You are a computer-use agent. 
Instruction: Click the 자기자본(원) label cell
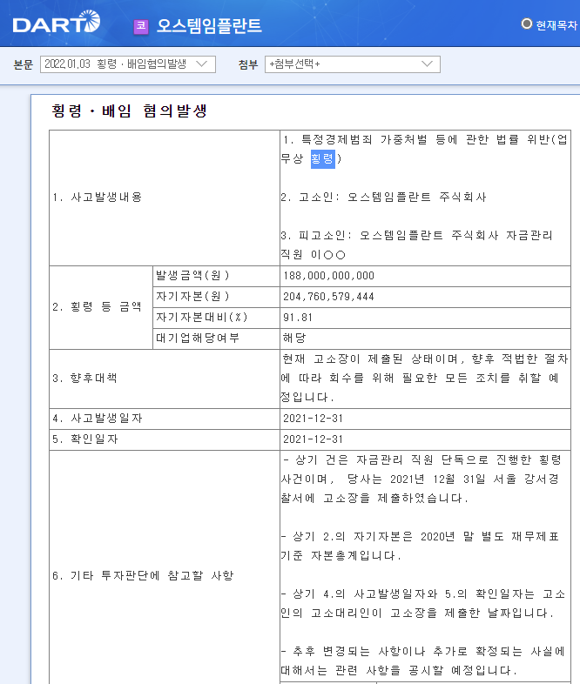pyautogui.click(x=216, y=297)
